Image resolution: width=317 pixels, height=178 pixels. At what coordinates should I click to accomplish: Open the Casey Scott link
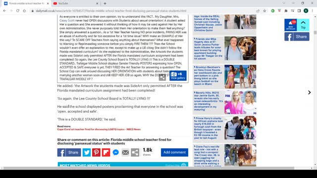click(x=67, y=21)
